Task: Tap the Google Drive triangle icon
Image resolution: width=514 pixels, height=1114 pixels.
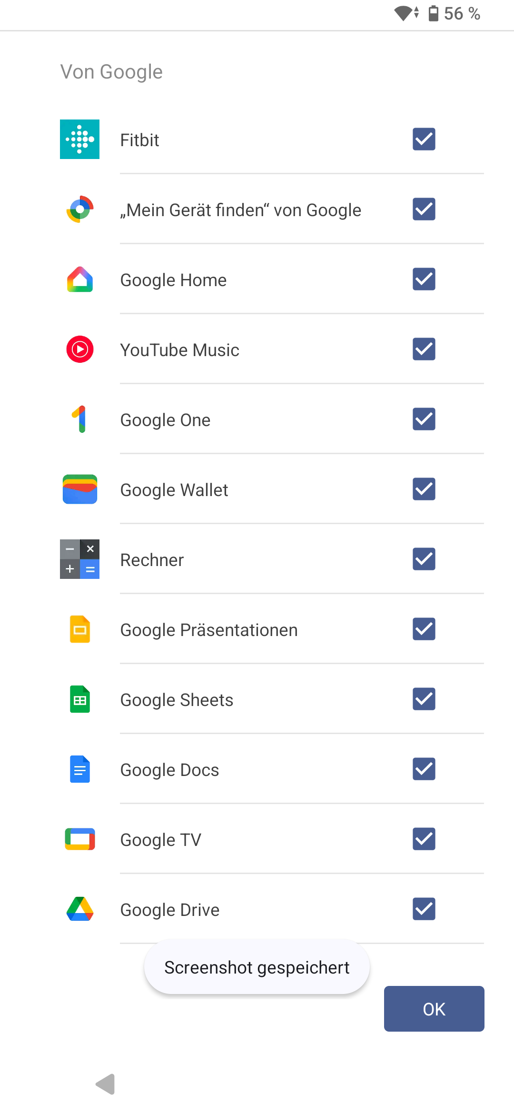Action: click(79, 909)
